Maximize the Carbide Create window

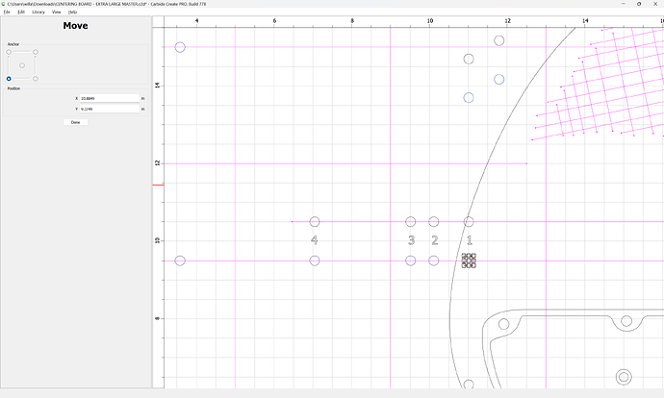(639, 4)
